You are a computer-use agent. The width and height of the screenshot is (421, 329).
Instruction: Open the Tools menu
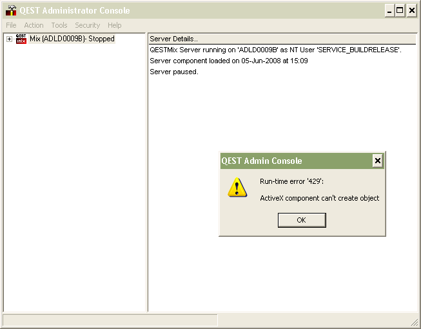coord(59,25)
